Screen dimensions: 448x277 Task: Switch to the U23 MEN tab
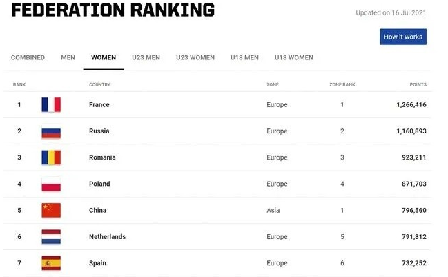[x=146, y=58]
